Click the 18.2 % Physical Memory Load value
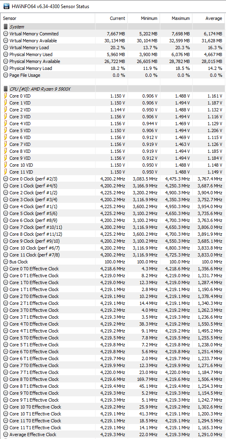The width and height of the screenshot is (226, 439). click(118, 68)
